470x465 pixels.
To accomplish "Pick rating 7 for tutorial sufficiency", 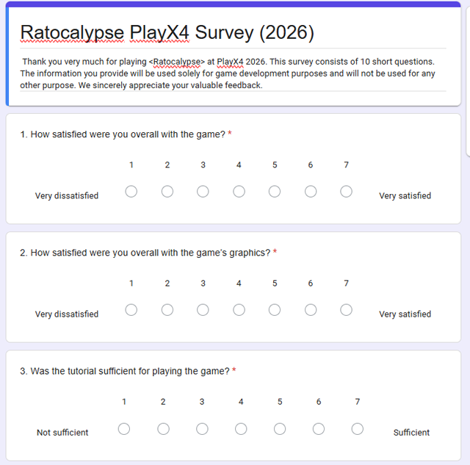I will (x=358, y=429).
